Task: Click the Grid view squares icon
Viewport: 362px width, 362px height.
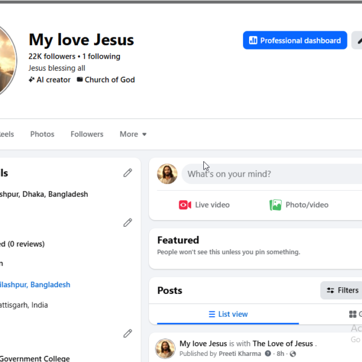Action: point(353,314)
